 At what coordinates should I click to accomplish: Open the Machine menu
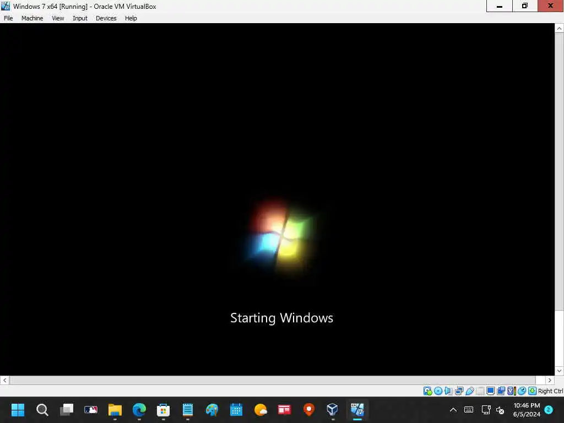click(32, 18)
